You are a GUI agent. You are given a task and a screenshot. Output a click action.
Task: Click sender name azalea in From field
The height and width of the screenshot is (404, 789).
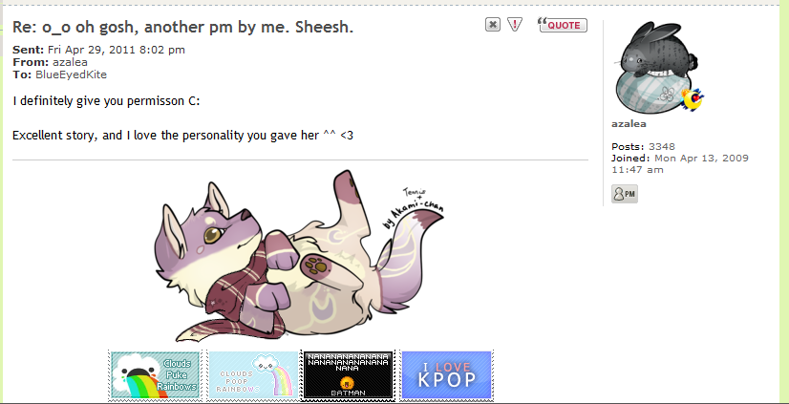[70, 62]
